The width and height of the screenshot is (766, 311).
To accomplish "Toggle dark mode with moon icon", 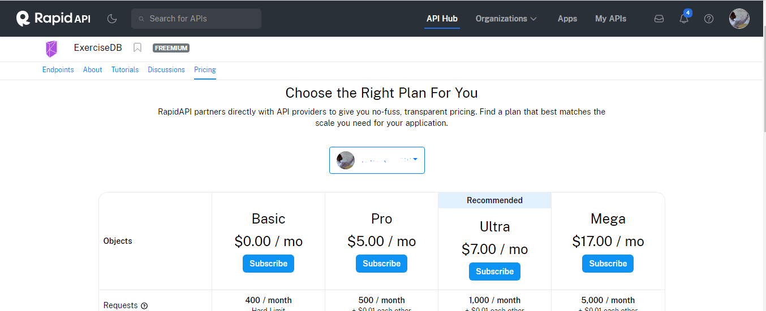I will (112, 19).
